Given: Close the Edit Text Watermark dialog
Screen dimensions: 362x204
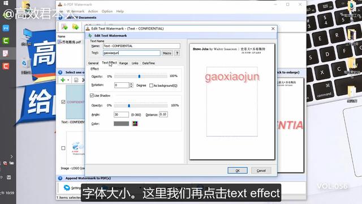Looking at the screenshot, I should pyautogui.click(x=273, y=28).
